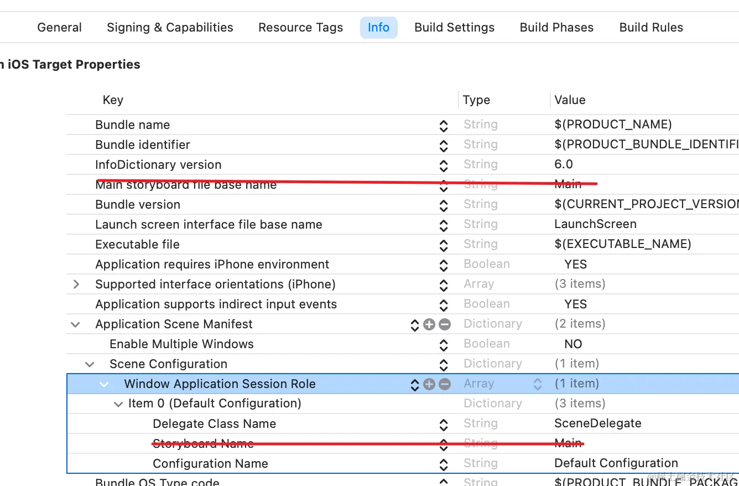The height and width of the screenshot is (486, 739).
Task: Click YES for Application supports indirect input events
Action: tap(576, 304)
